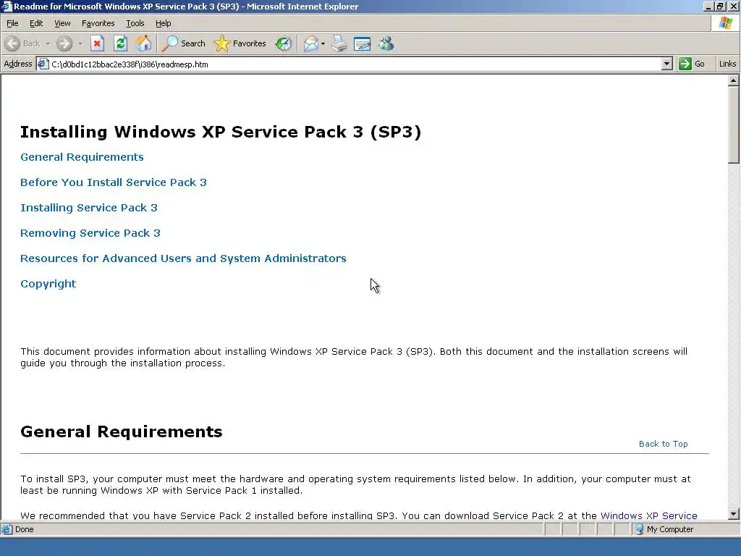Open the Favorites pane button
The image size is (741, 556).
(240, 43)
